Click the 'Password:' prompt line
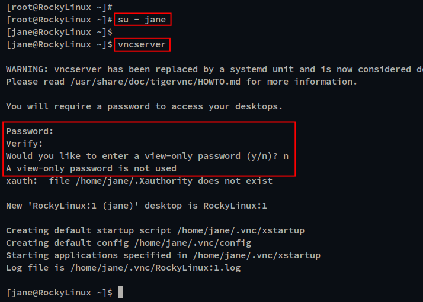423x302 pixels. [x=30, y=131]
